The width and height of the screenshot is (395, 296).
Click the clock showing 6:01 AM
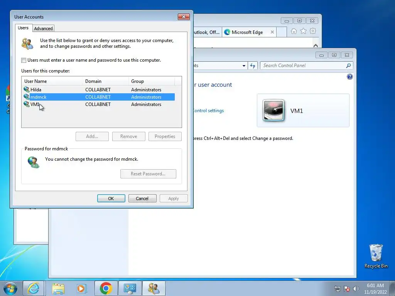tap(375, 289)
